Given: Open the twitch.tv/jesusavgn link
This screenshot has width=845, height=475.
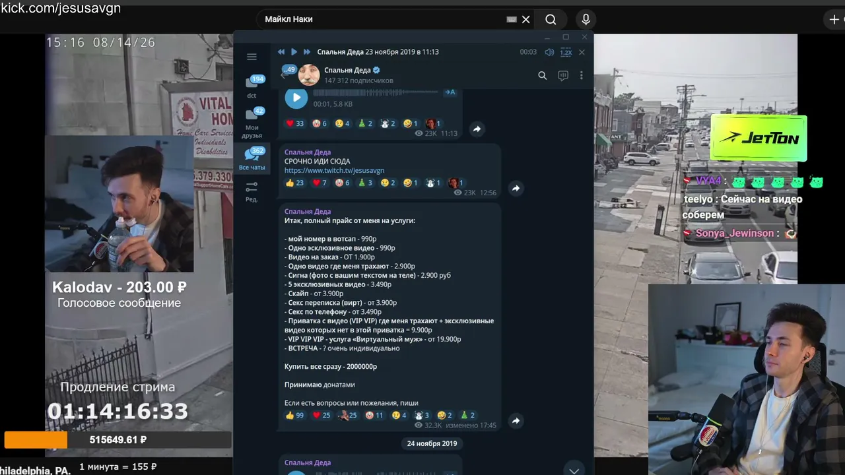Looking at the screenshot, I should click(334, 170).
